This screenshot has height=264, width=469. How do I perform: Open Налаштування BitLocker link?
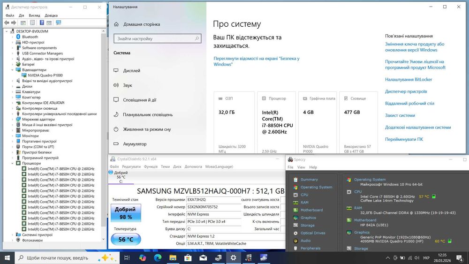point(408,80)
